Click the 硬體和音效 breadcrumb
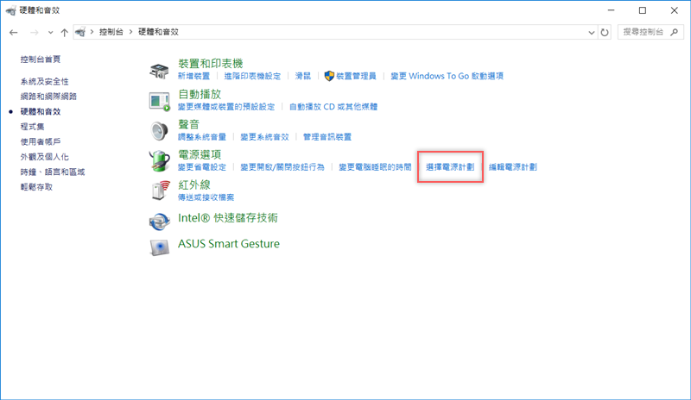Screen dimensions: 691x400 158,32
